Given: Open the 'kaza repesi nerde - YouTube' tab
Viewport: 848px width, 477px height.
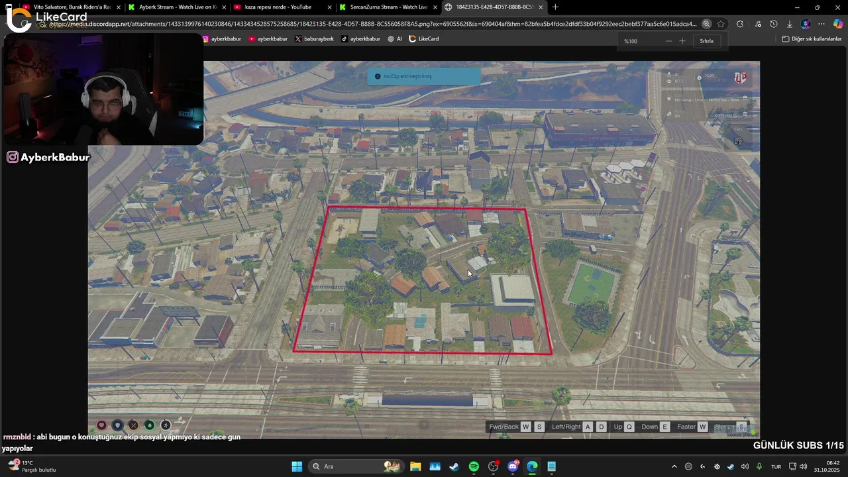Looking at the screenshot, I should point(282,7).
